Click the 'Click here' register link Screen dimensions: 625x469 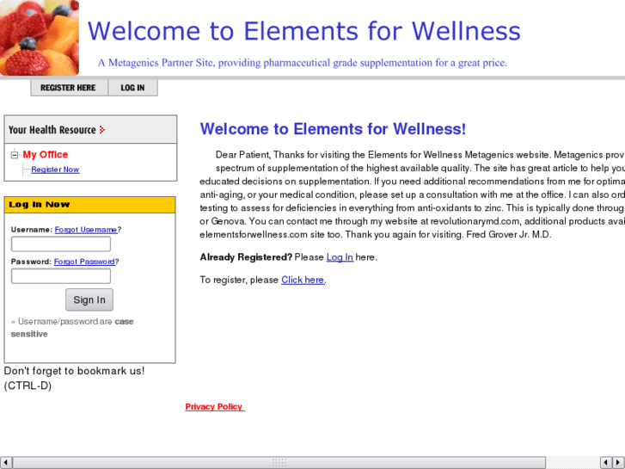303,280
